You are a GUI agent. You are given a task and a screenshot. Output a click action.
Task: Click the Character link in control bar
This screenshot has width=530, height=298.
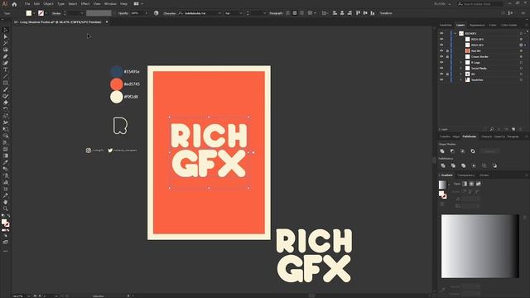[170, 13]
